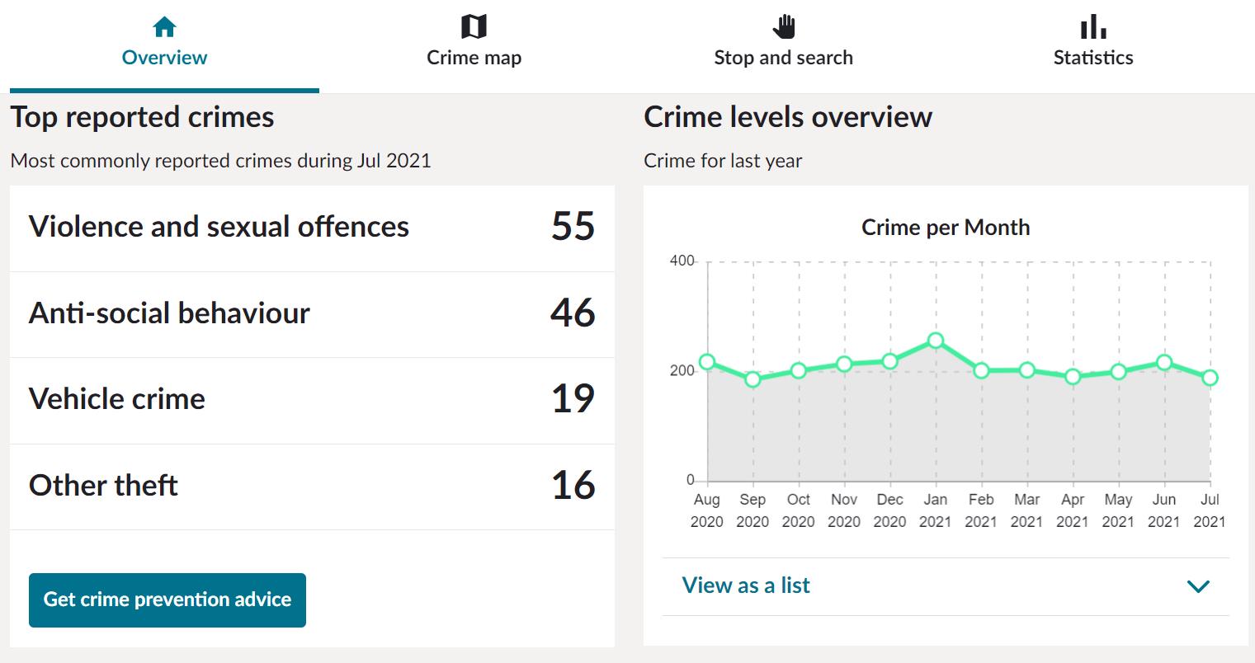Screen dimensions: 1255x663
Task: Click the Other theft row
Action: click(312, 486)
